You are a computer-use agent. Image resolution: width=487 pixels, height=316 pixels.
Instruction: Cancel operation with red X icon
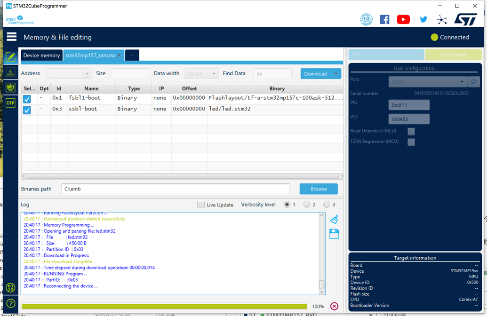[334, 306]
